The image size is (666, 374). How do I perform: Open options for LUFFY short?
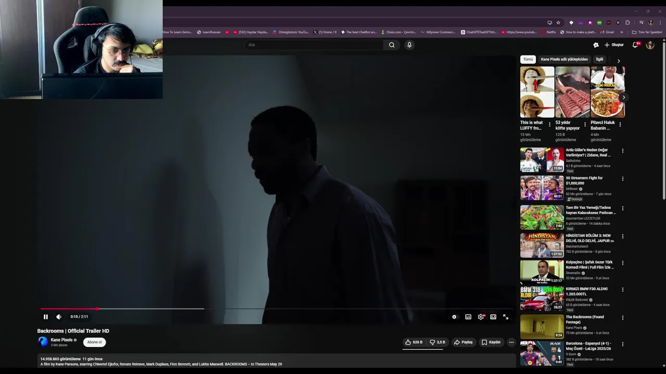pos(549,125)
